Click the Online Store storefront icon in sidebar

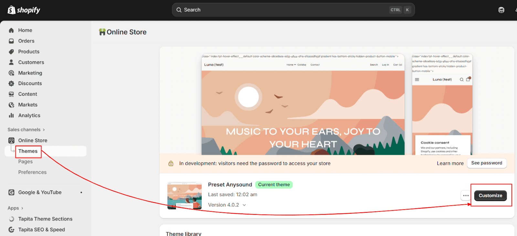point(11,140)
